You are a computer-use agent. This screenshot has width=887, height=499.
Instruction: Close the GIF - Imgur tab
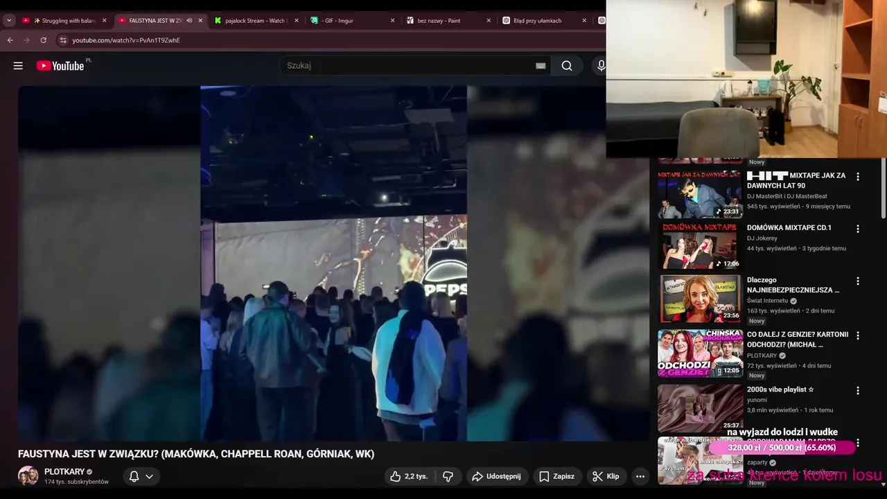tap(392, 21)
